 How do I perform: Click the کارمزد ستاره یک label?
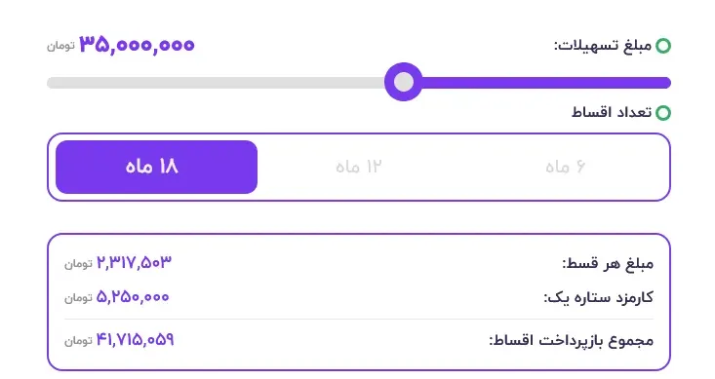(x=598, y=297)
